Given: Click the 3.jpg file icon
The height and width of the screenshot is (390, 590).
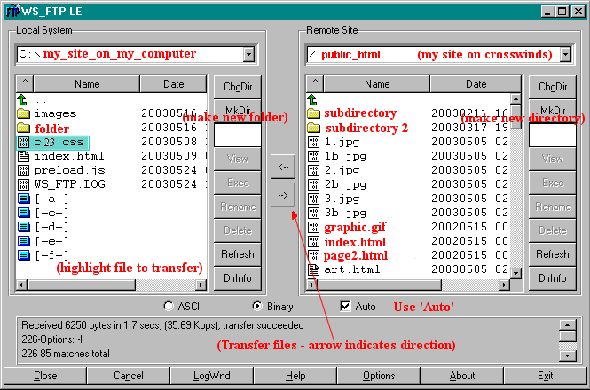Looking at the screenshot, I should point(313,199).
